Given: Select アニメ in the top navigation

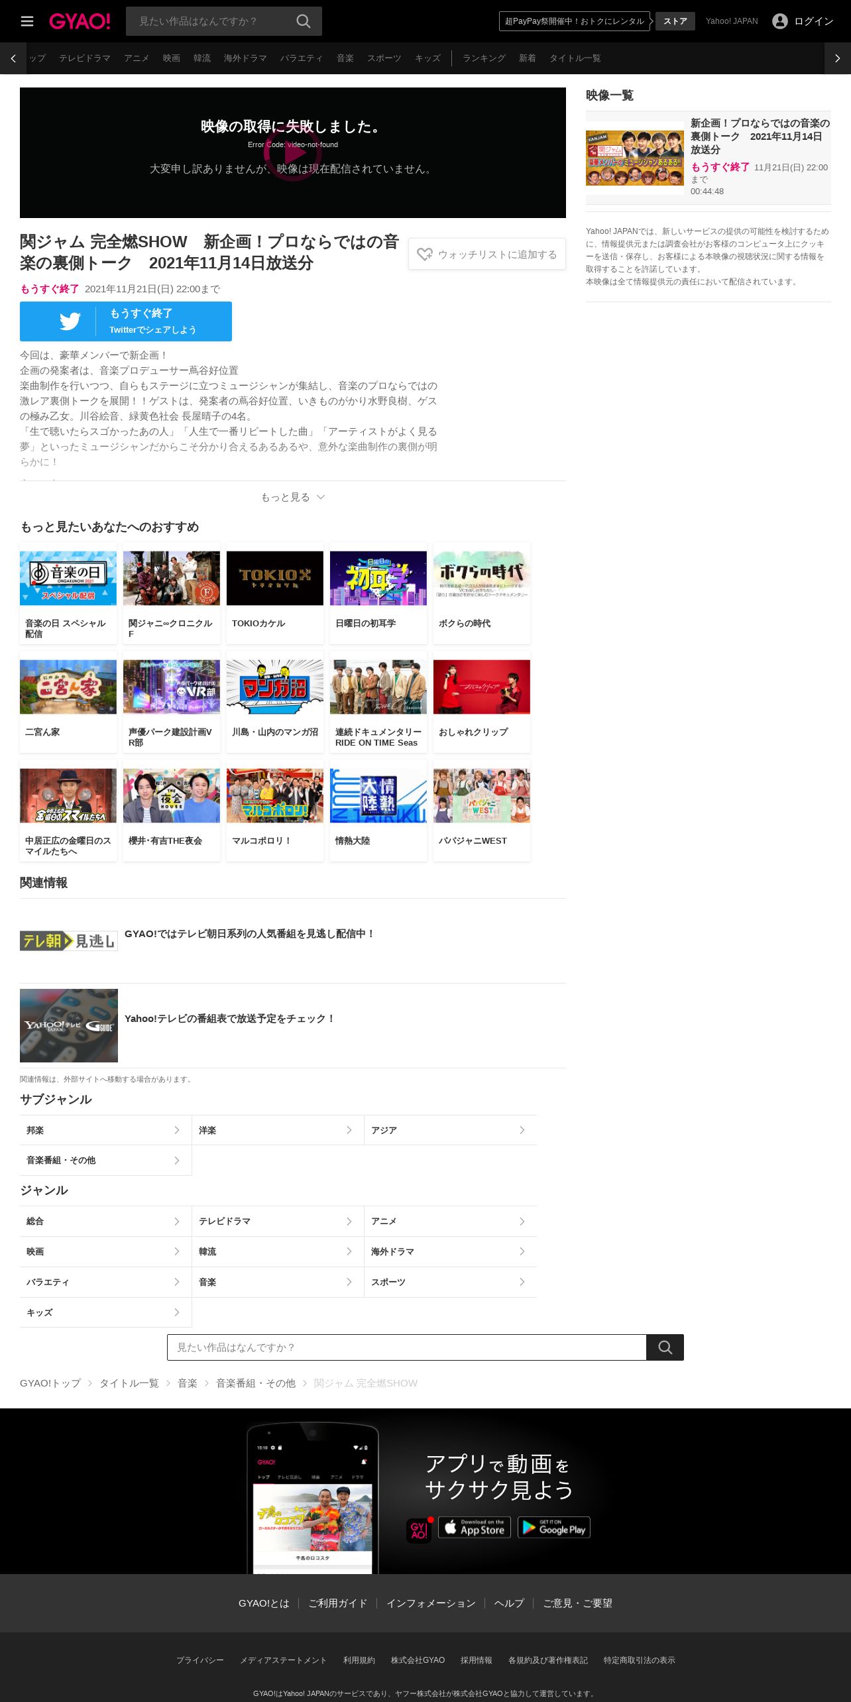Looking at the screenshot, I should 137,58.
